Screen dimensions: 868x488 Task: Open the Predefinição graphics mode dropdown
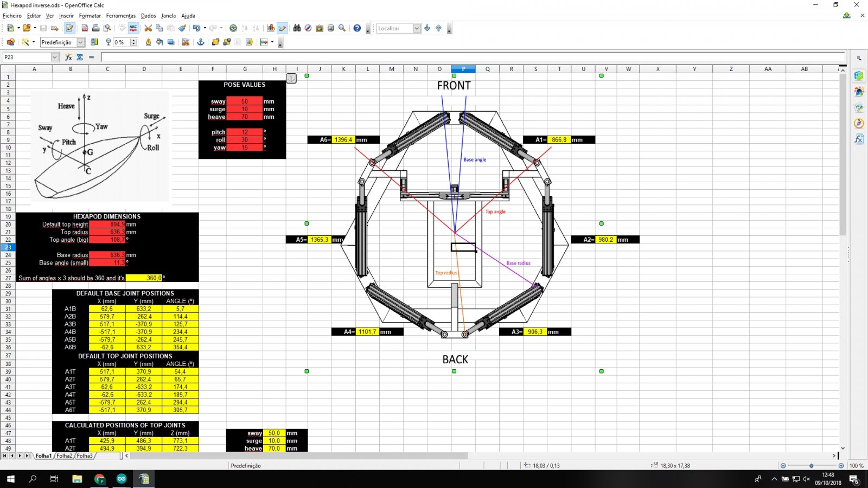click(x=81, y=42)
